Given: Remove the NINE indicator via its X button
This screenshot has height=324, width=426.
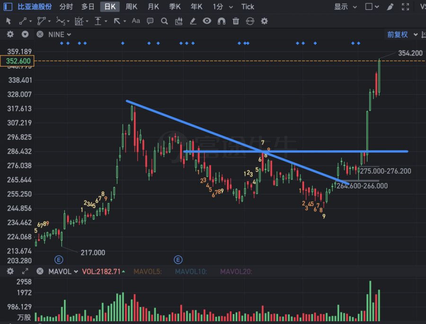Looking at the screenshot, I should (x=40, y=34).
